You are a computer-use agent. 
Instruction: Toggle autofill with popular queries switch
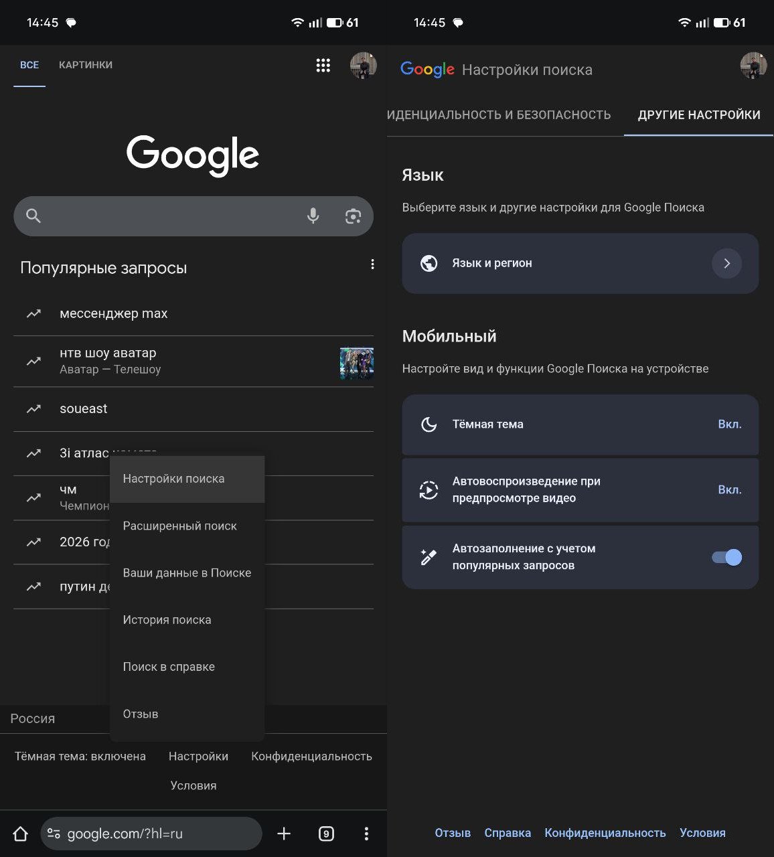(x=726, y=556)
